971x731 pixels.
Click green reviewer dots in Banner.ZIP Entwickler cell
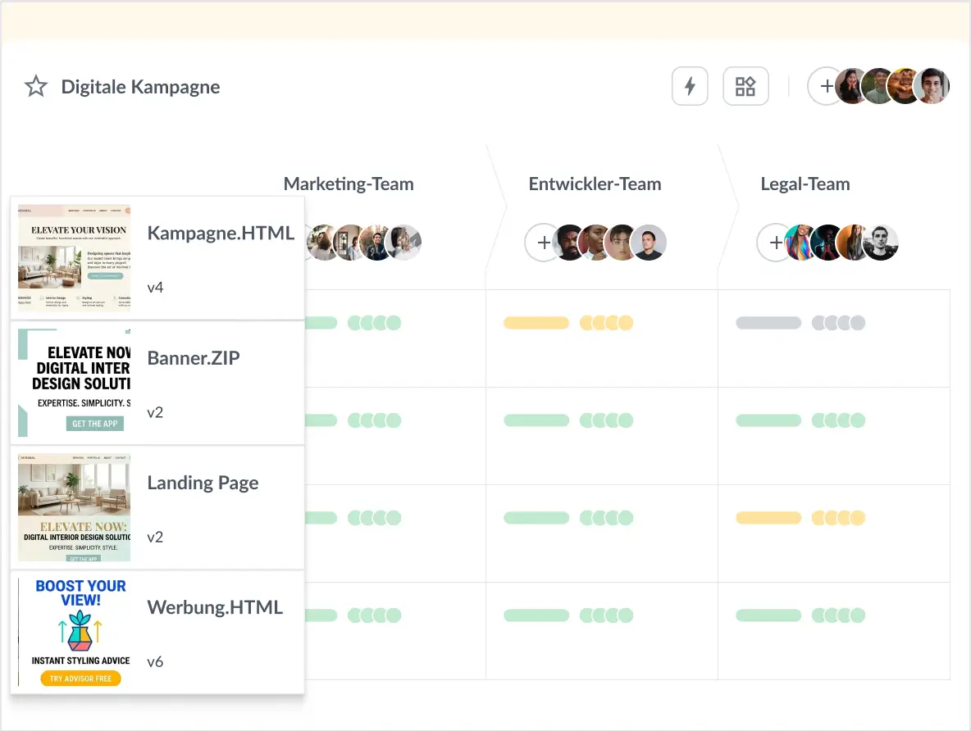pos(606,420)
